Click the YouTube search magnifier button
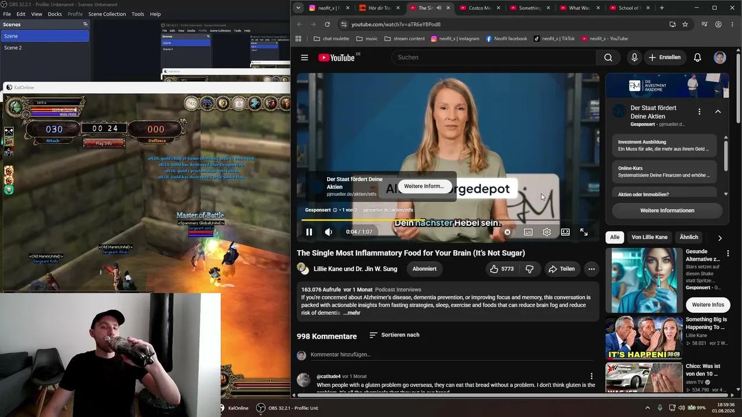 point(608,57)
